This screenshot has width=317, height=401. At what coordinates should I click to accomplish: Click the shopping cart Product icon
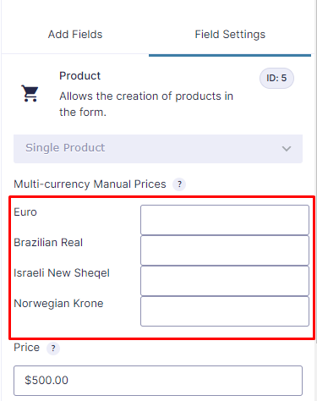click(30, 93)
